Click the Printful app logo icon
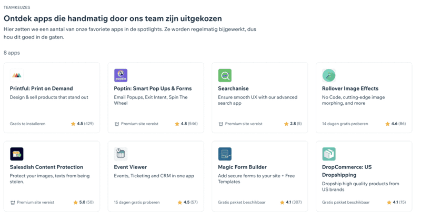 [x=17, y=76]
